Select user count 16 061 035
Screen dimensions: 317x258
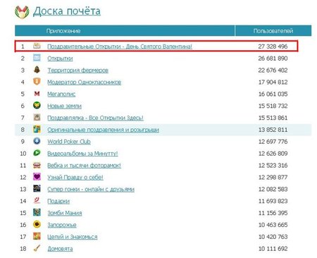pyautogui.click(x=273, y=94)
